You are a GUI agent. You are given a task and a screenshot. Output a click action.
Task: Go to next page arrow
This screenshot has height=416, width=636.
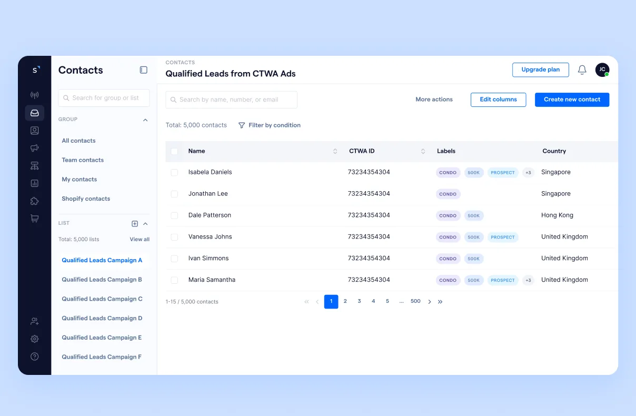(x=430, y=302)
